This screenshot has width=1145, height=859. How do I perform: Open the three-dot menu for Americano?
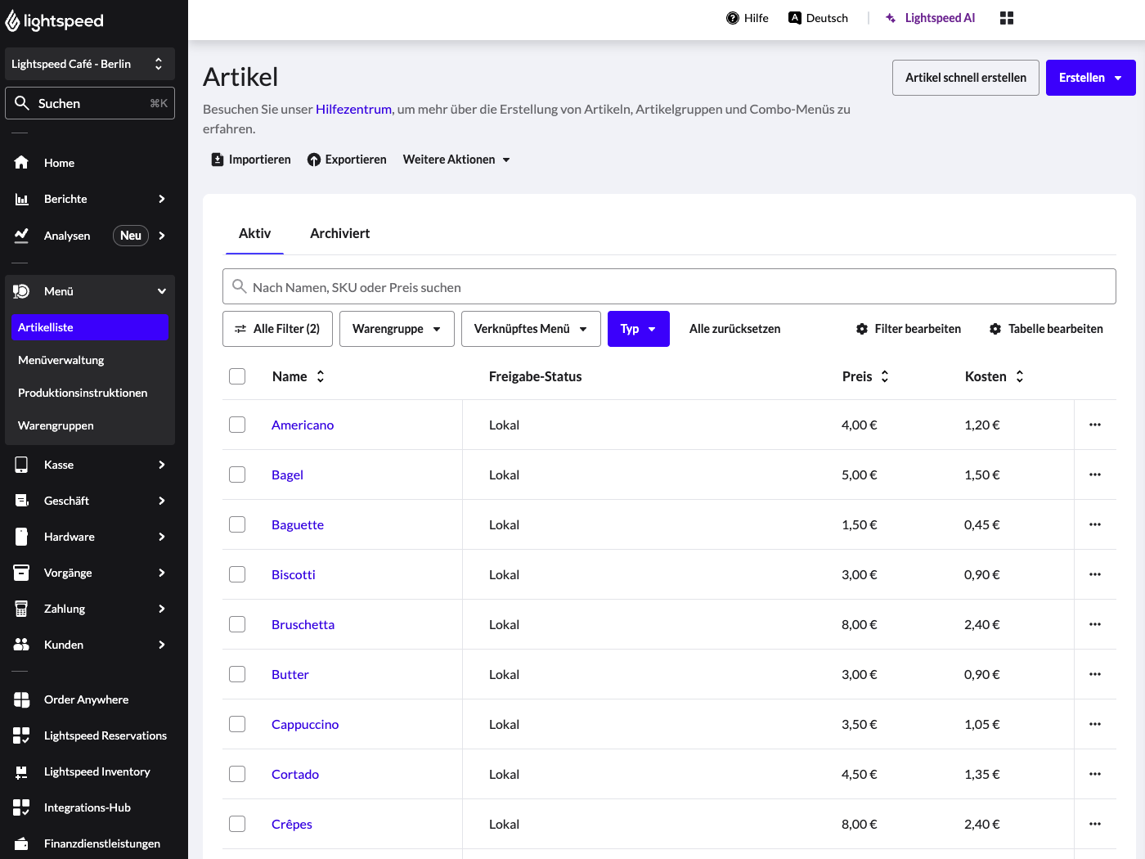pyautogui.click(x=1095, y=425)
